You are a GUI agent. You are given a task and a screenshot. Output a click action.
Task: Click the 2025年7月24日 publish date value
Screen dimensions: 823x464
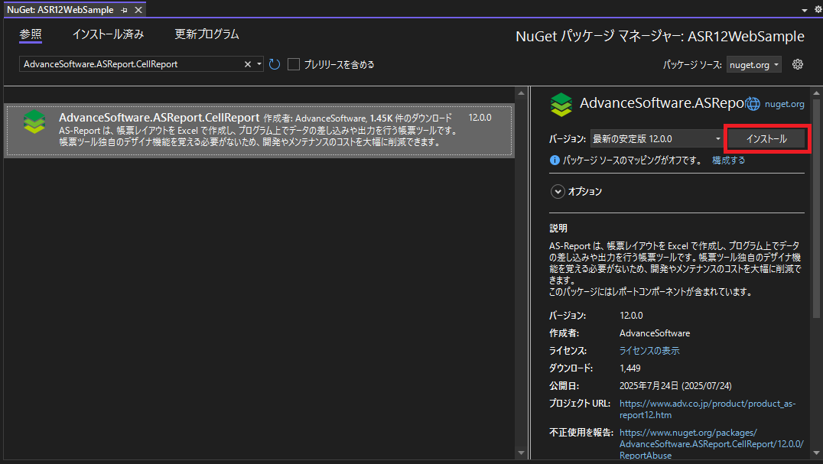[x=675, y=386]
